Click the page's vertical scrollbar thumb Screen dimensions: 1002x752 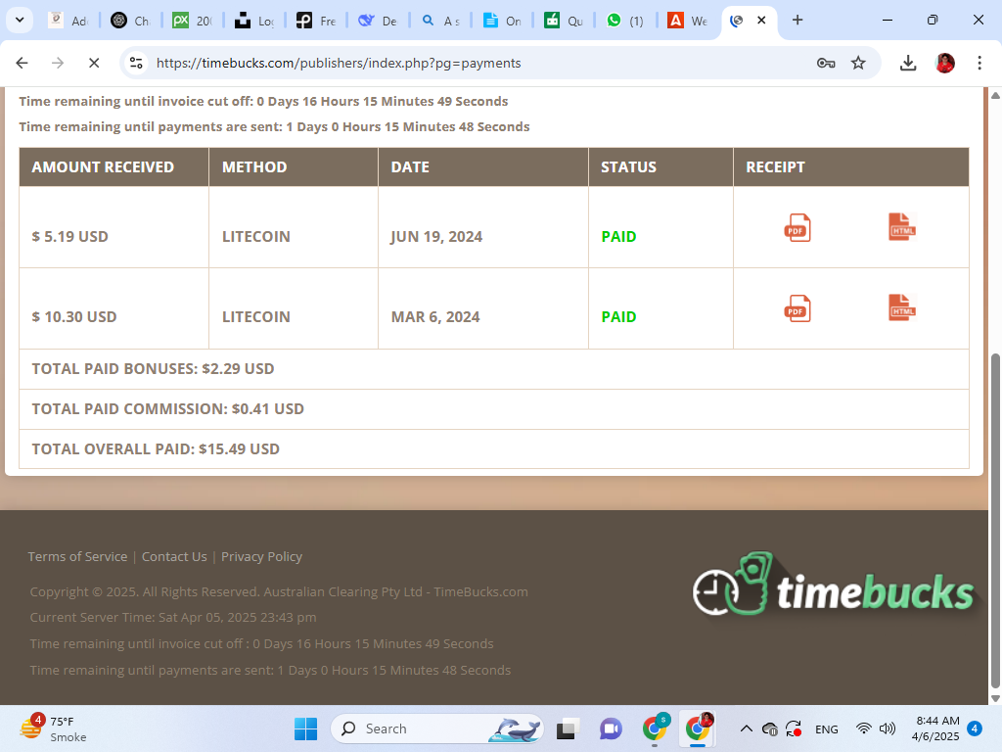(996, 519)
